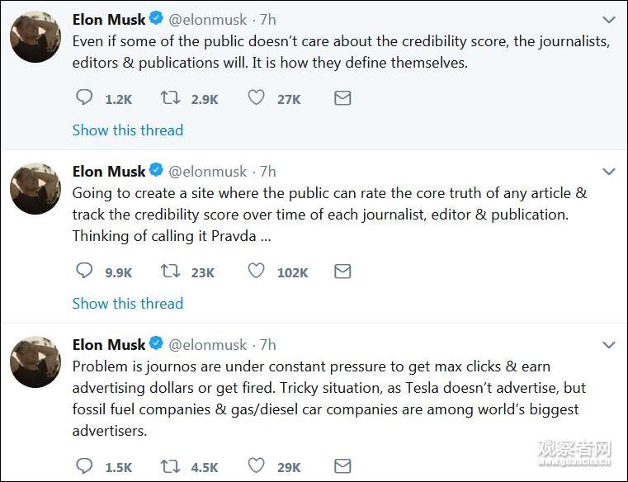Like the Pravda tweet with 102K likes
This screenshot has width=628, height=482.
point(257,272)
